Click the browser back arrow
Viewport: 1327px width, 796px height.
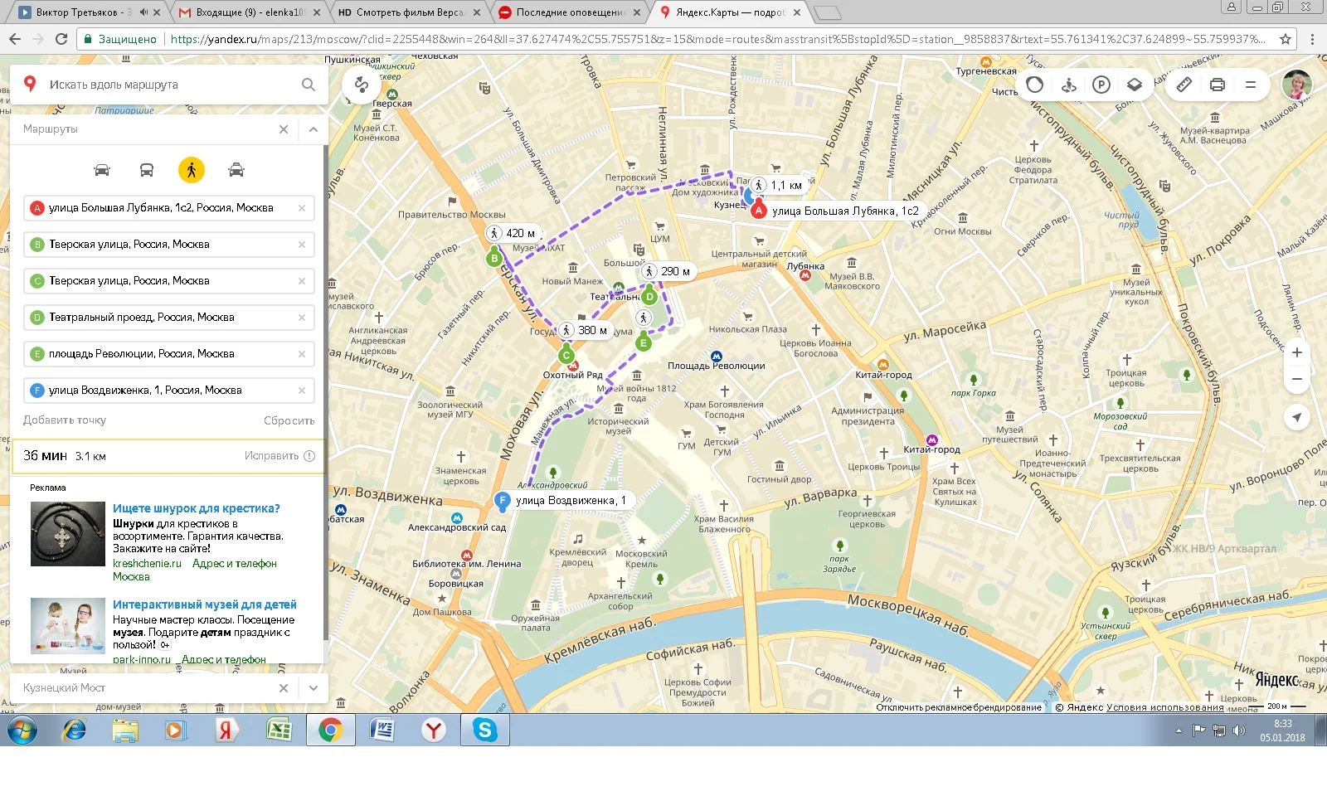pos(15,39)
